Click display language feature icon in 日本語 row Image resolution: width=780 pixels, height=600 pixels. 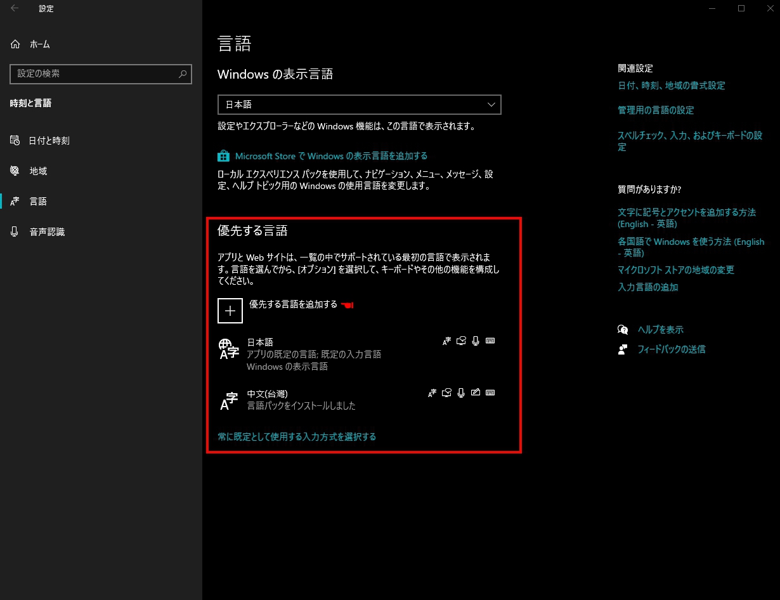(x=447, y=341)
